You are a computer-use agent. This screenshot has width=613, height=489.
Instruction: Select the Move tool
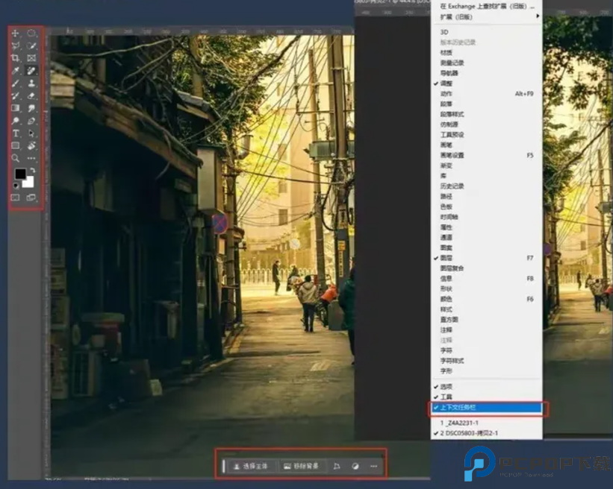15,34
